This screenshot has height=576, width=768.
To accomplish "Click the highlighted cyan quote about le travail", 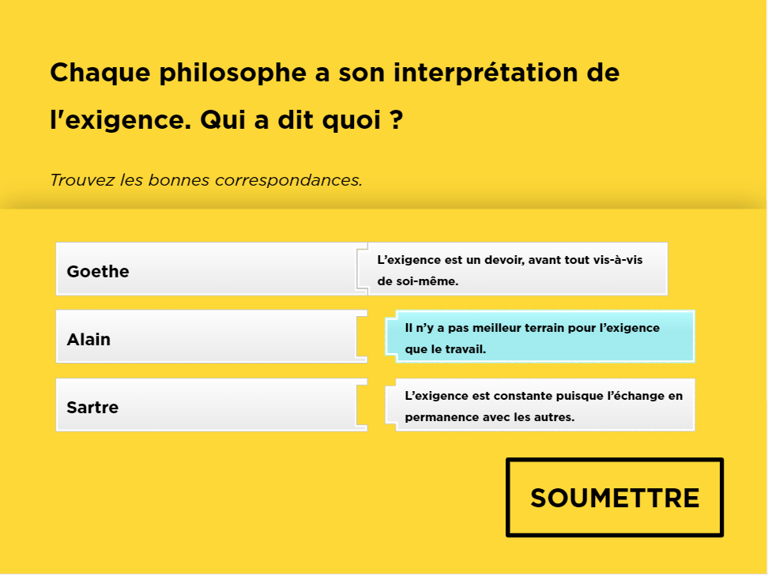I will pyautogui.click(x=544, y=337).
